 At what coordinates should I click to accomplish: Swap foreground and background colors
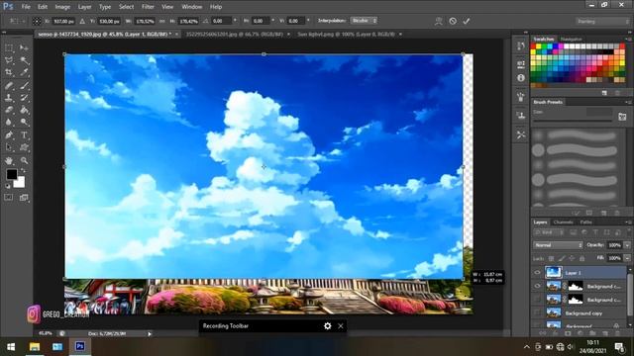point(23,171)
